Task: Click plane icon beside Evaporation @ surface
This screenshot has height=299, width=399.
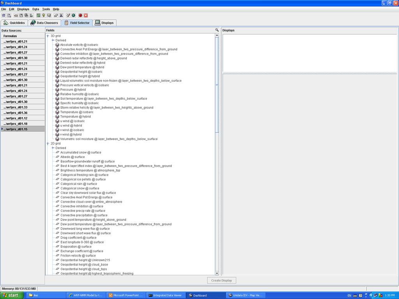Action: point(58,246)
